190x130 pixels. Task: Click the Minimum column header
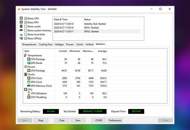point(75,51)
